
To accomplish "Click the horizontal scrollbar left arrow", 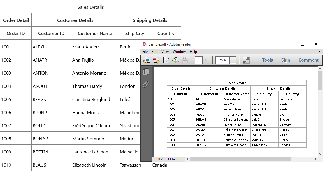I will 187,159.
